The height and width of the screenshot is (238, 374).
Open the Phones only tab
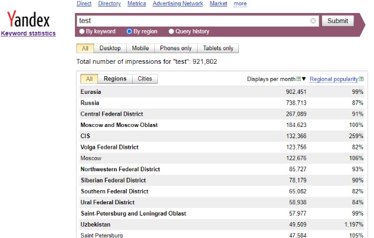coord(175,48)
